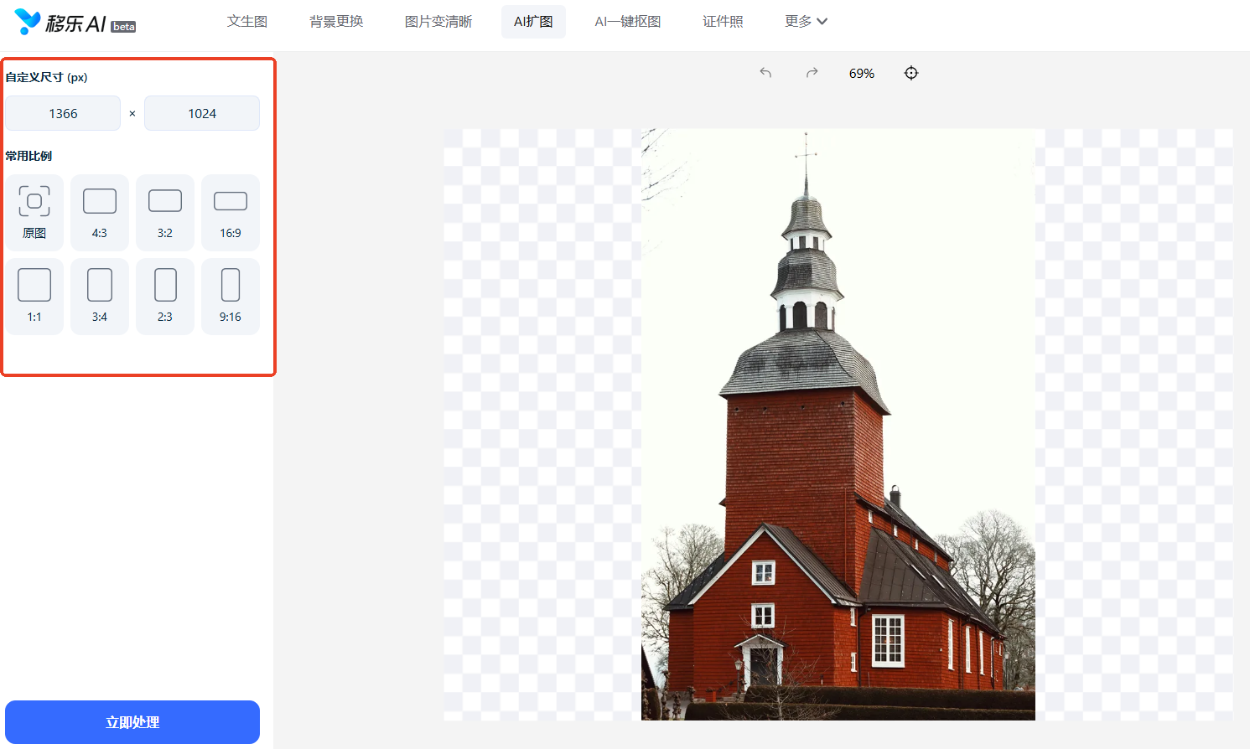Viewport: 1250px width, 749px height.
Task: Pick the 2:3 portrait ratio
Action: pyautogui.click(x=165, y=297)
